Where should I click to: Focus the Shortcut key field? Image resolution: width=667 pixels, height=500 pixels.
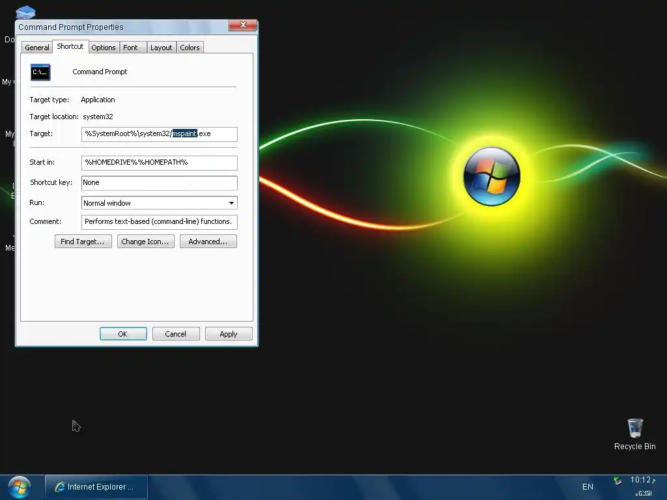pyautogui.click(x=159, y=183)
